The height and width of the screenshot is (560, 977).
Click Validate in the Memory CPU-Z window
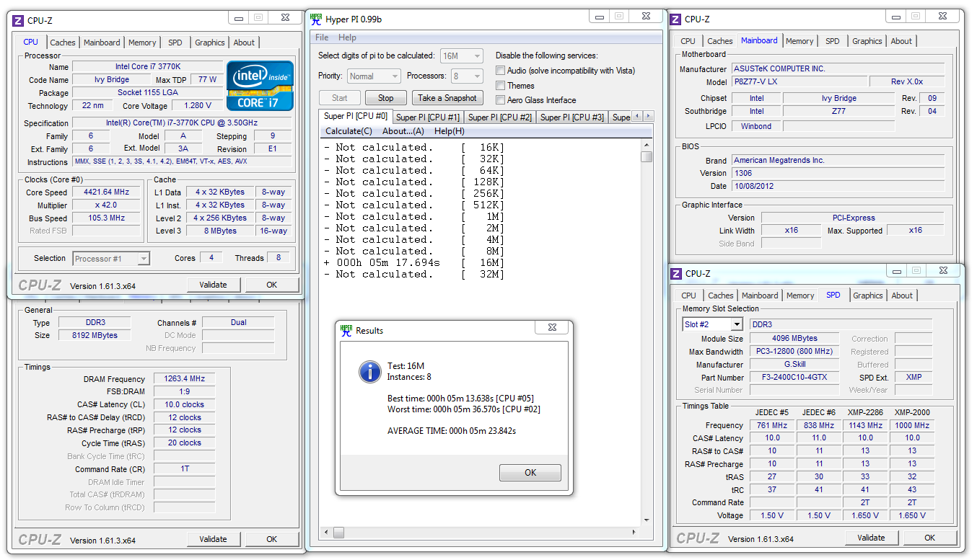tap(213, 539)
